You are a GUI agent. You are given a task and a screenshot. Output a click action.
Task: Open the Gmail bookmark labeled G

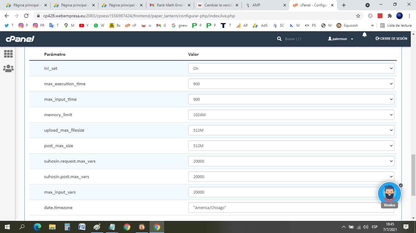coord(161,25)
